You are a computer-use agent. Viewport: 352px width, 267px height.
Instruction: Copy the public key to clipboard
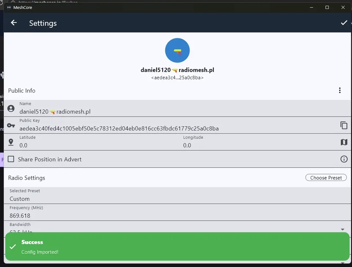pyautogui.click(x=344, y=125)
